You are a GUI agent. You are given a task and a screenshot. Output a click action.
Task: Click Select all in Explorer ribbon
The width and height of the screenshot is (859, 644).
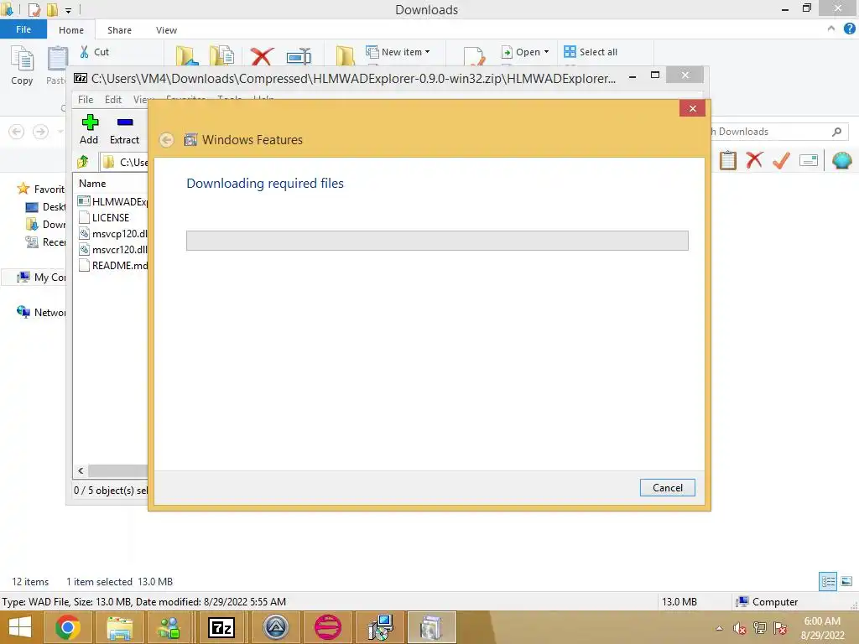pos(591,52)
